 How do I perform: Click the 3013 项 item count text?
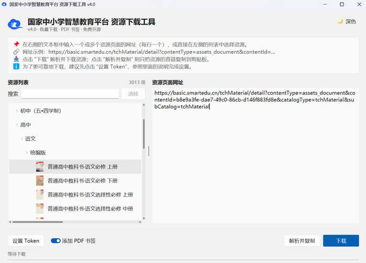[x=137, y=82]
